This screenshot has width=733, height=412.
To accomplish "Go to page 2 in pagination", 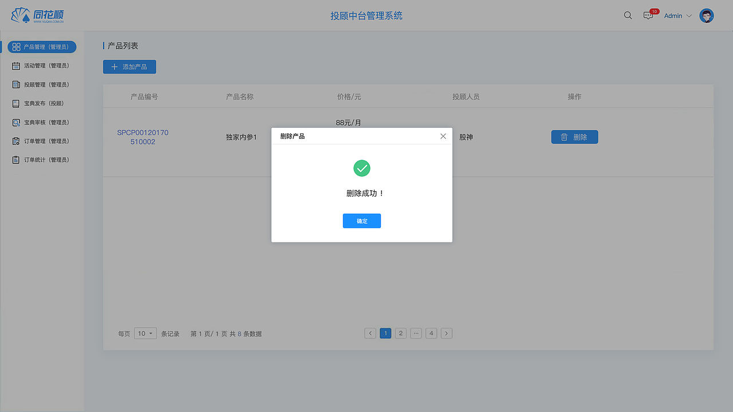I will pyautogui.click(x=400, y=333).
